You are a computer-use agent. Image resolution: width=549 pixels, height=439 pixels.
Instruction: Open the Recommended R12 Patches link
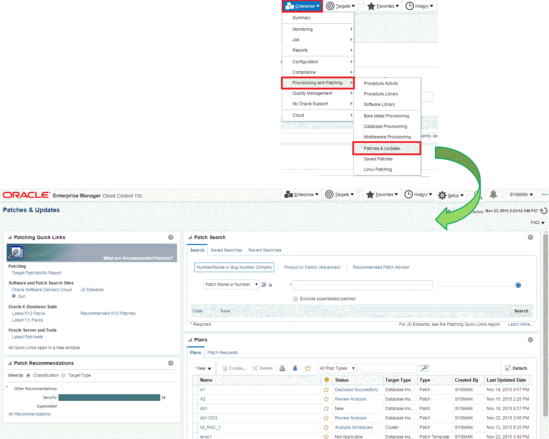(x=108, y=314)
